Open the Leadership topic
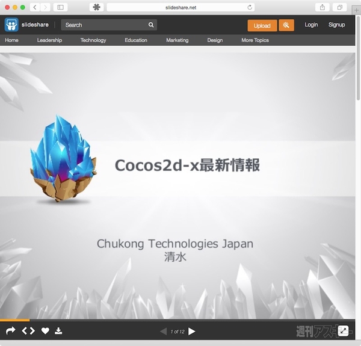 (x=49, y=40)
